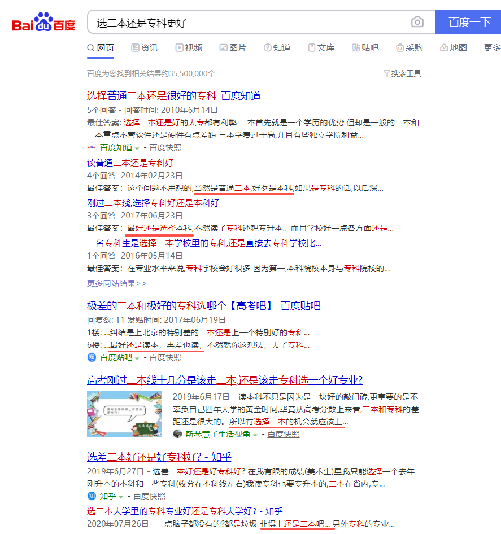Open 百度快照 for the Zhihu result
501x534 pixels.
click(x=149, y=496)
